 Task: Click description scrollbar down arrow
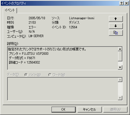click(x=120, y=67)
